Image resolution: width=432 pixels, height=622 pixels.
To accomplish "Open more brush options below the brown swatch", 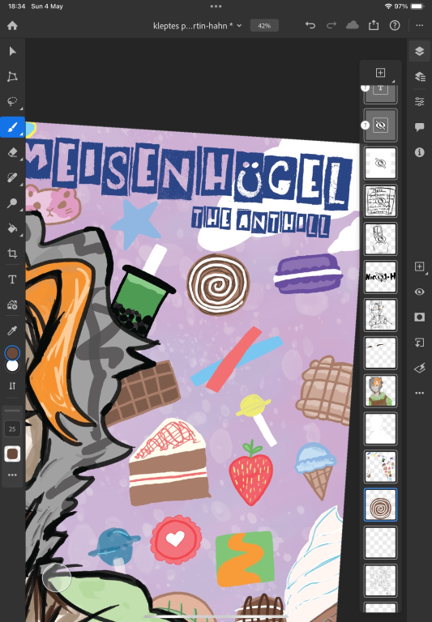I will (12, 475).
